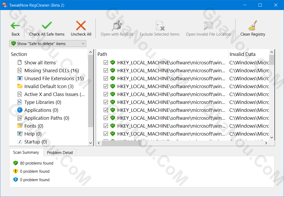Click the Section list scroll up arrow
Viewport: 284px width, 197px height.
pyautogui.click(x=90, y=52)
